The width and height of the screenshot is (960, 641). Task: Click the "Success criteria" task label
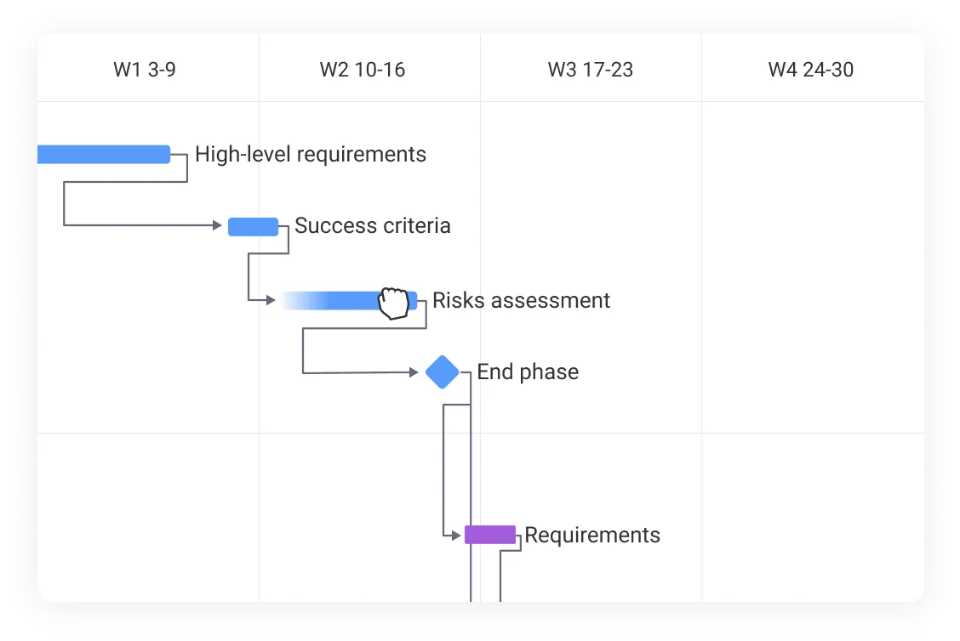pos(373,226)
